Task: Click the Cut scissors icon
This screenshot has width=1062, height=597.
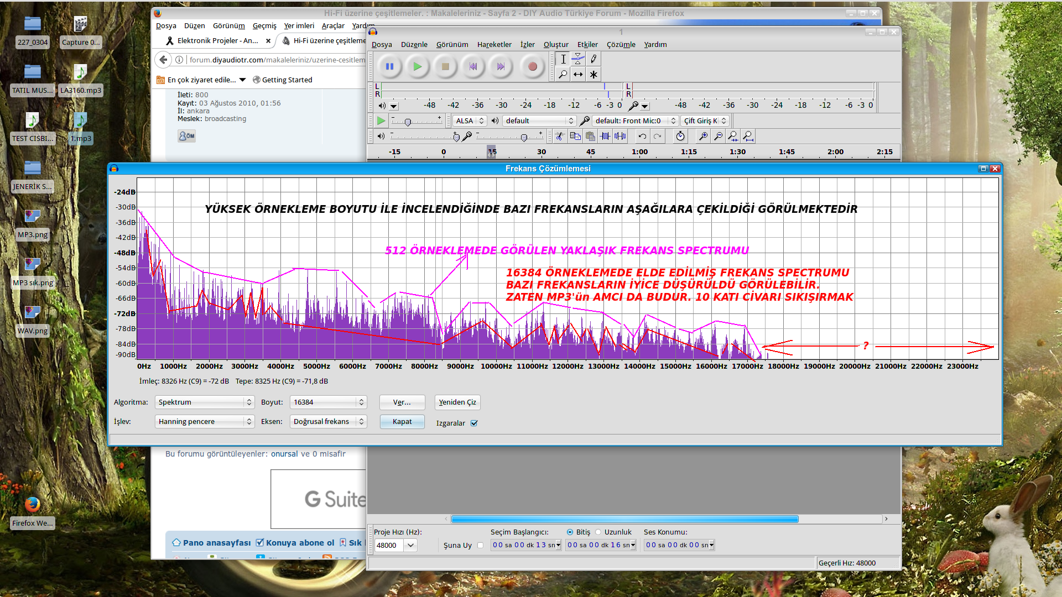Action: pyautogui.click(x=560, y=136)
